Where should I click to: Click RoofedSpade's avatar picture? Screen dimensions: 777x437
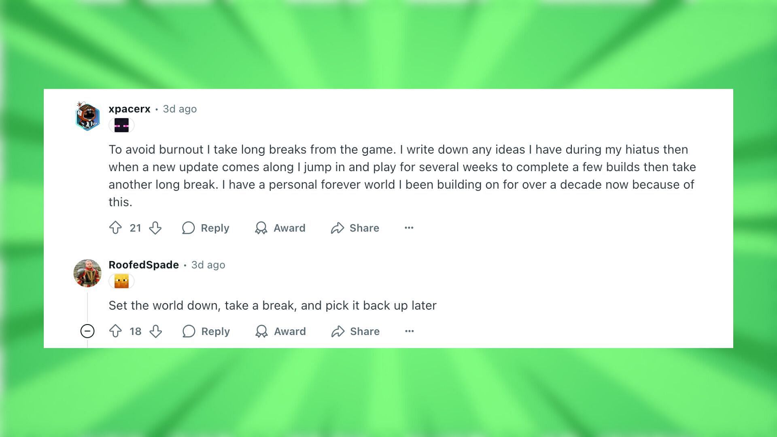click(x=87, y=273)
